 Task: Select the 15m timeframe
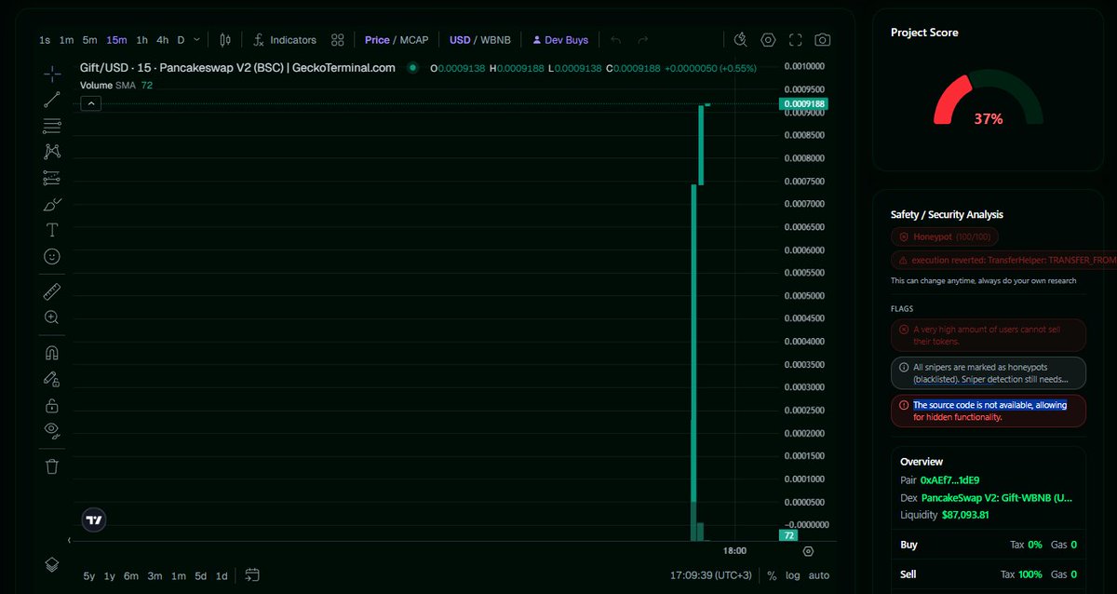coord(116,40)
